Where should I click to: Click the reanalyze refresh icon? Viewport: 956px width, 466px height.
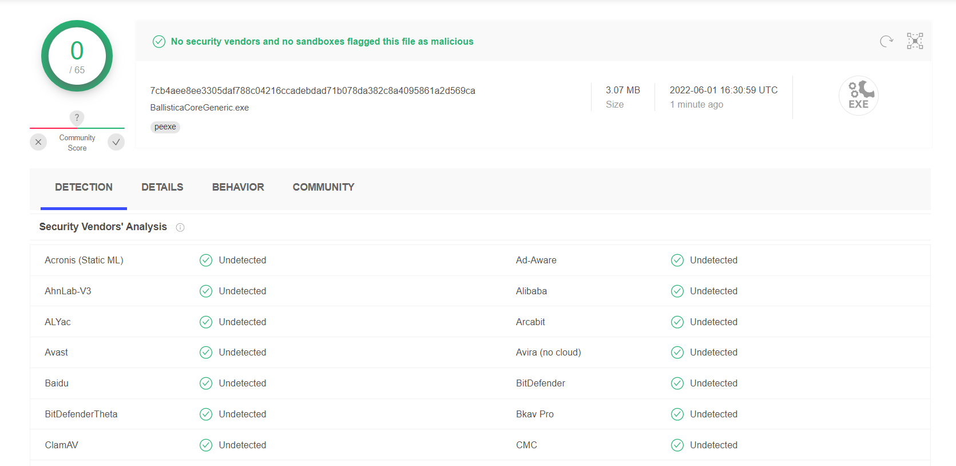click(886, 41)
